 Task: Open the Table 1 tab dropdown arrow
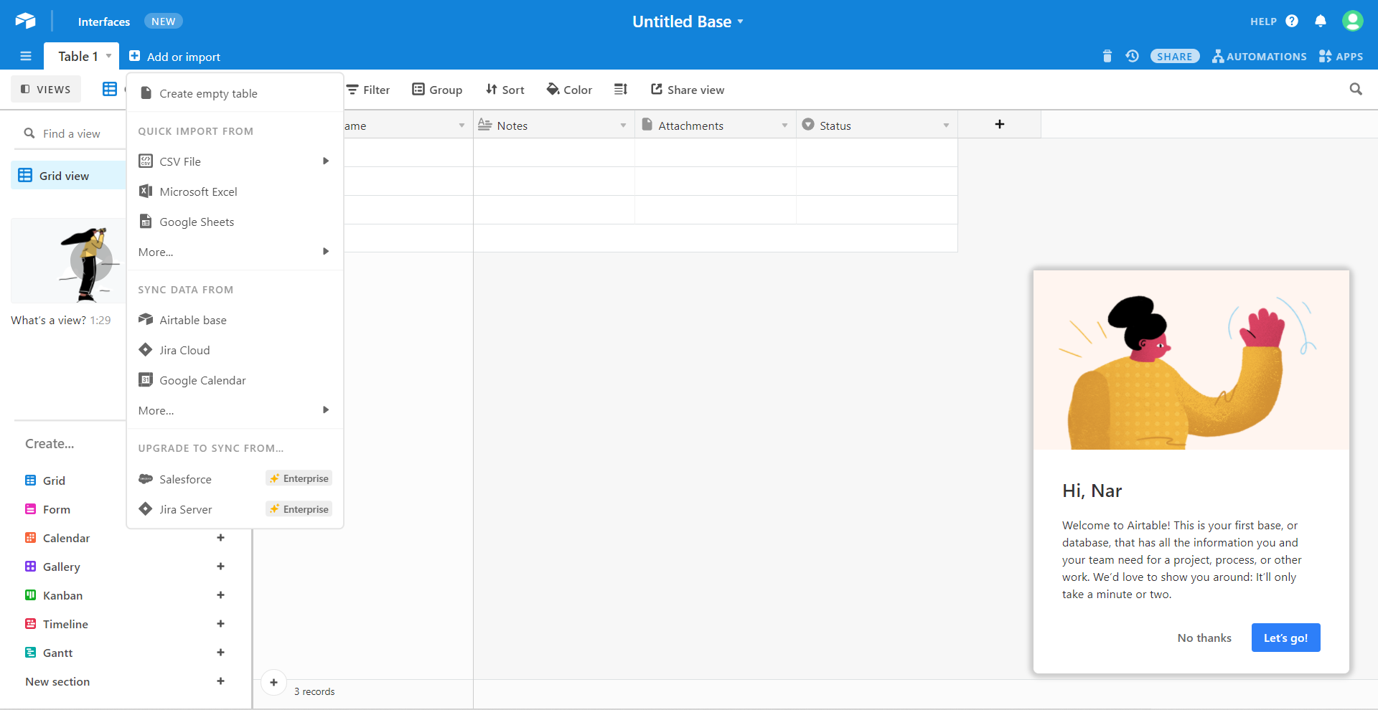(x=108, y=56)
